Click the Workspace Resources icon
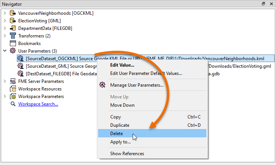This screenshot has width=276, height=165. pos(13,89)
